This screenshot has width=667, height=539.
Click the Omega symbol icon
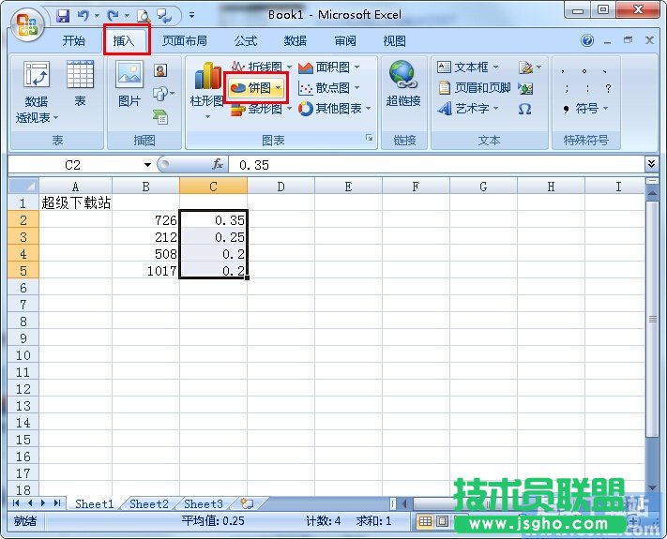pos(524,109)
